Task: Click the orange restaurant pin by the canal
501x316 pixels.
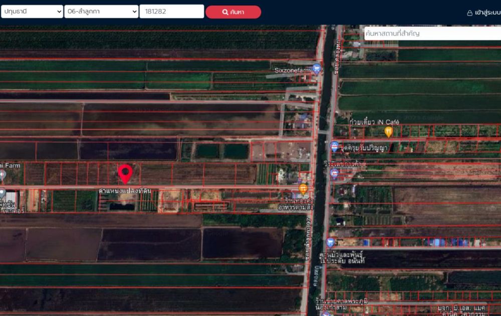Action: (303, 188)
